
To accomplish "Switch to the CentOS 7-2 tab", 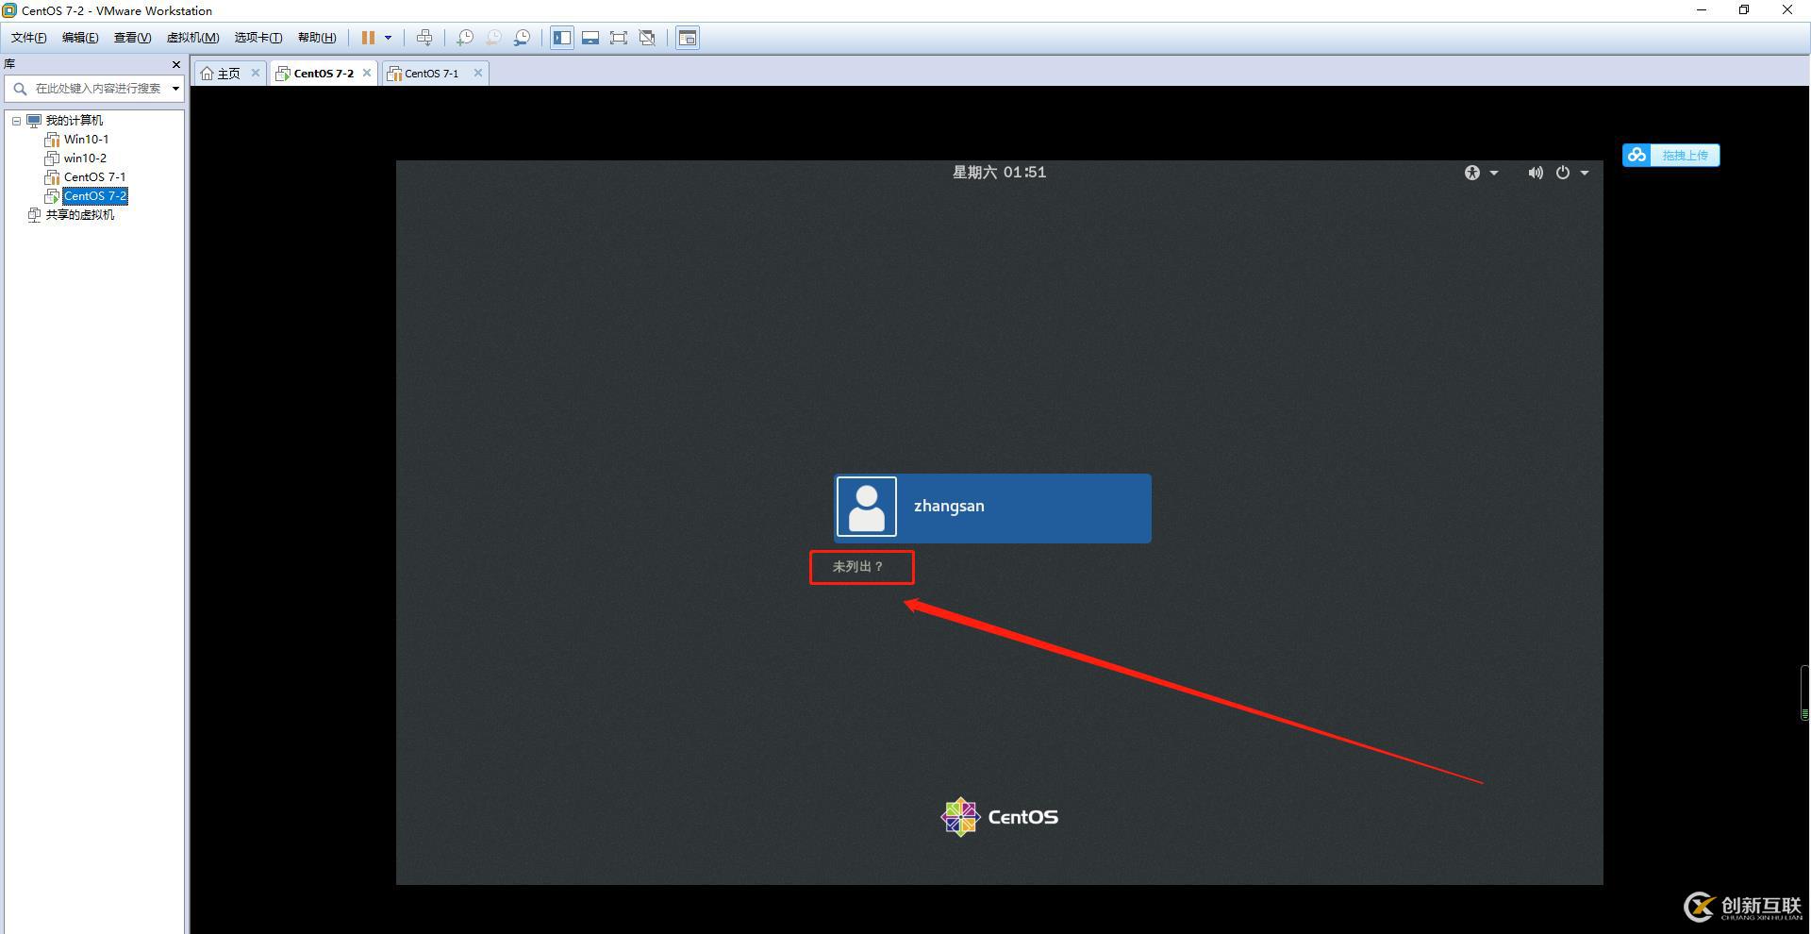I will tap(324, 74).
